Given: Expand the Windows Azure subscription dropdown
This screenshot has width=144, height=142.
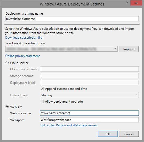Looking at the screenshot, I should coord(61,49).
